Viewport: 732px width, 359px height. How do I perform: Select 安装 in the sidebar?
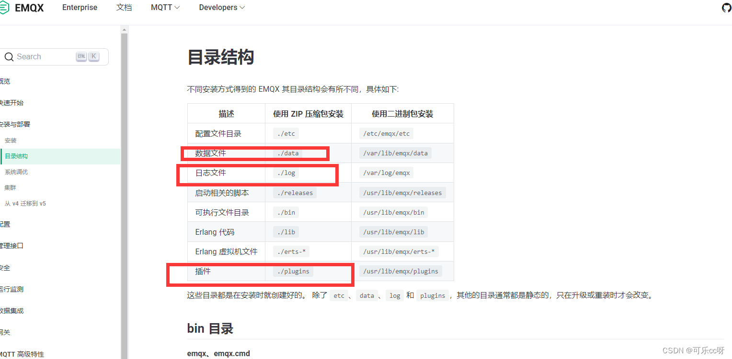(10, 140)
